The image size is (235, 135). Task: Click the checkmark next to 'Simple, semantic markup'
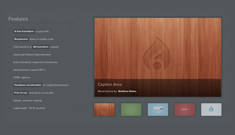tap(10, 100)
